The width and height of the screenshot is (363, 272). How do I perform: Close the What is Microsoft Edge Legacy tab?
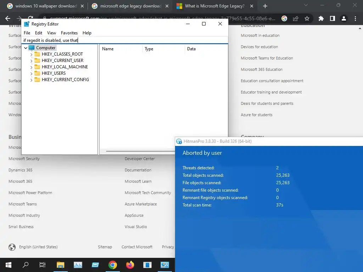[x=252, y=6]
